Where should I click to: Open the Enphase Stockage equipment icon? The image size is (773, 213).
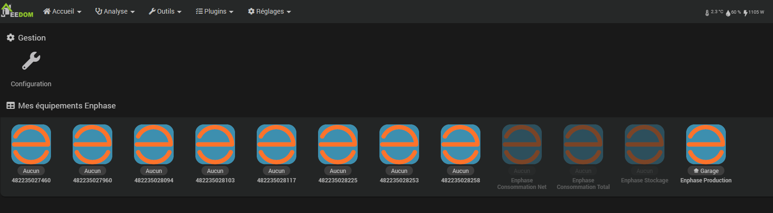[645, 144]
